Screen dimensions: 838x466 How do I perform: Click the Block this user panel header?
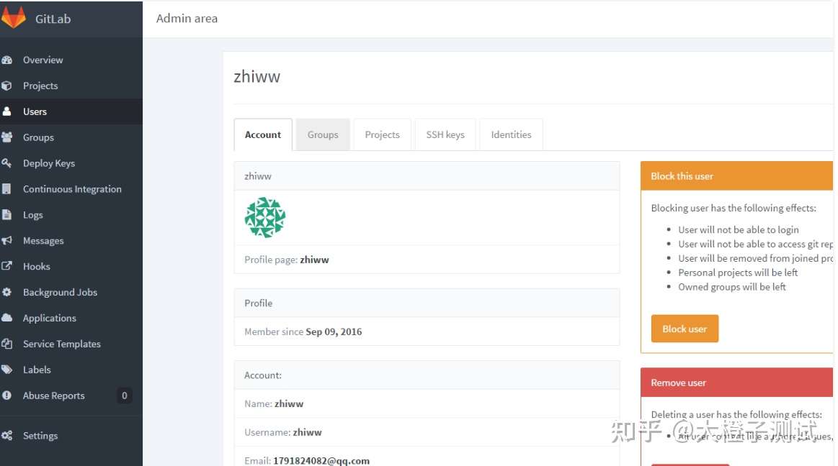coord(736,176)
